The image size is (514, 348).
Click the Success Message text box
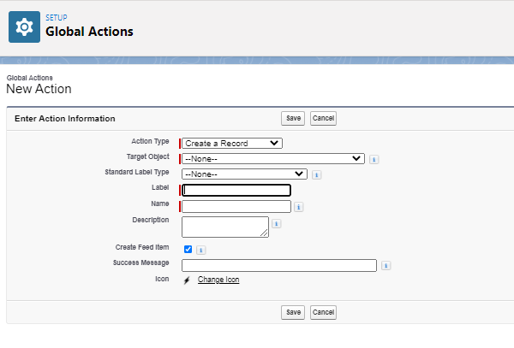[279, 265]
